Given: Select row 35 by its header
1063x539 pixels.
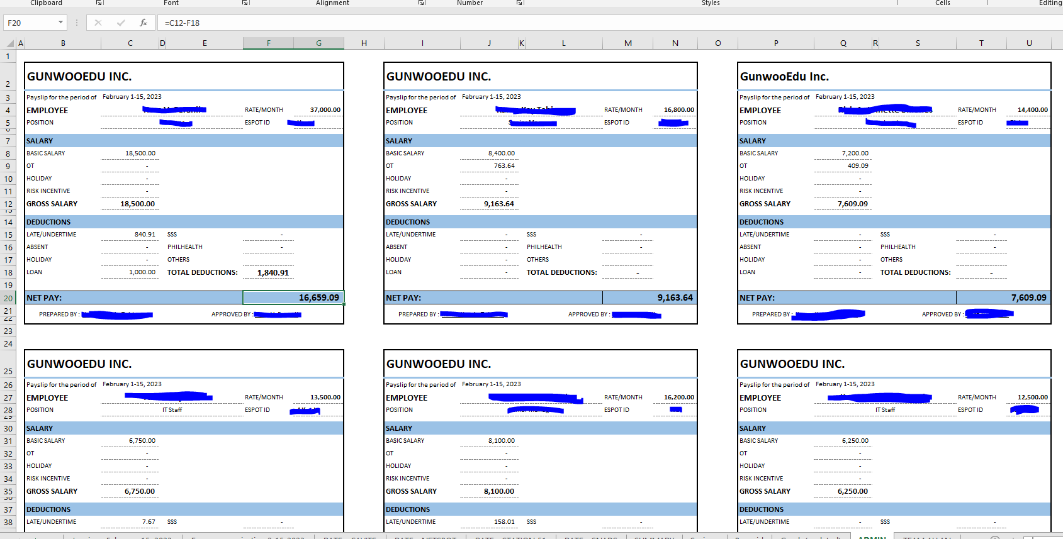Looking at the screenshot, I should coord(8,491).
